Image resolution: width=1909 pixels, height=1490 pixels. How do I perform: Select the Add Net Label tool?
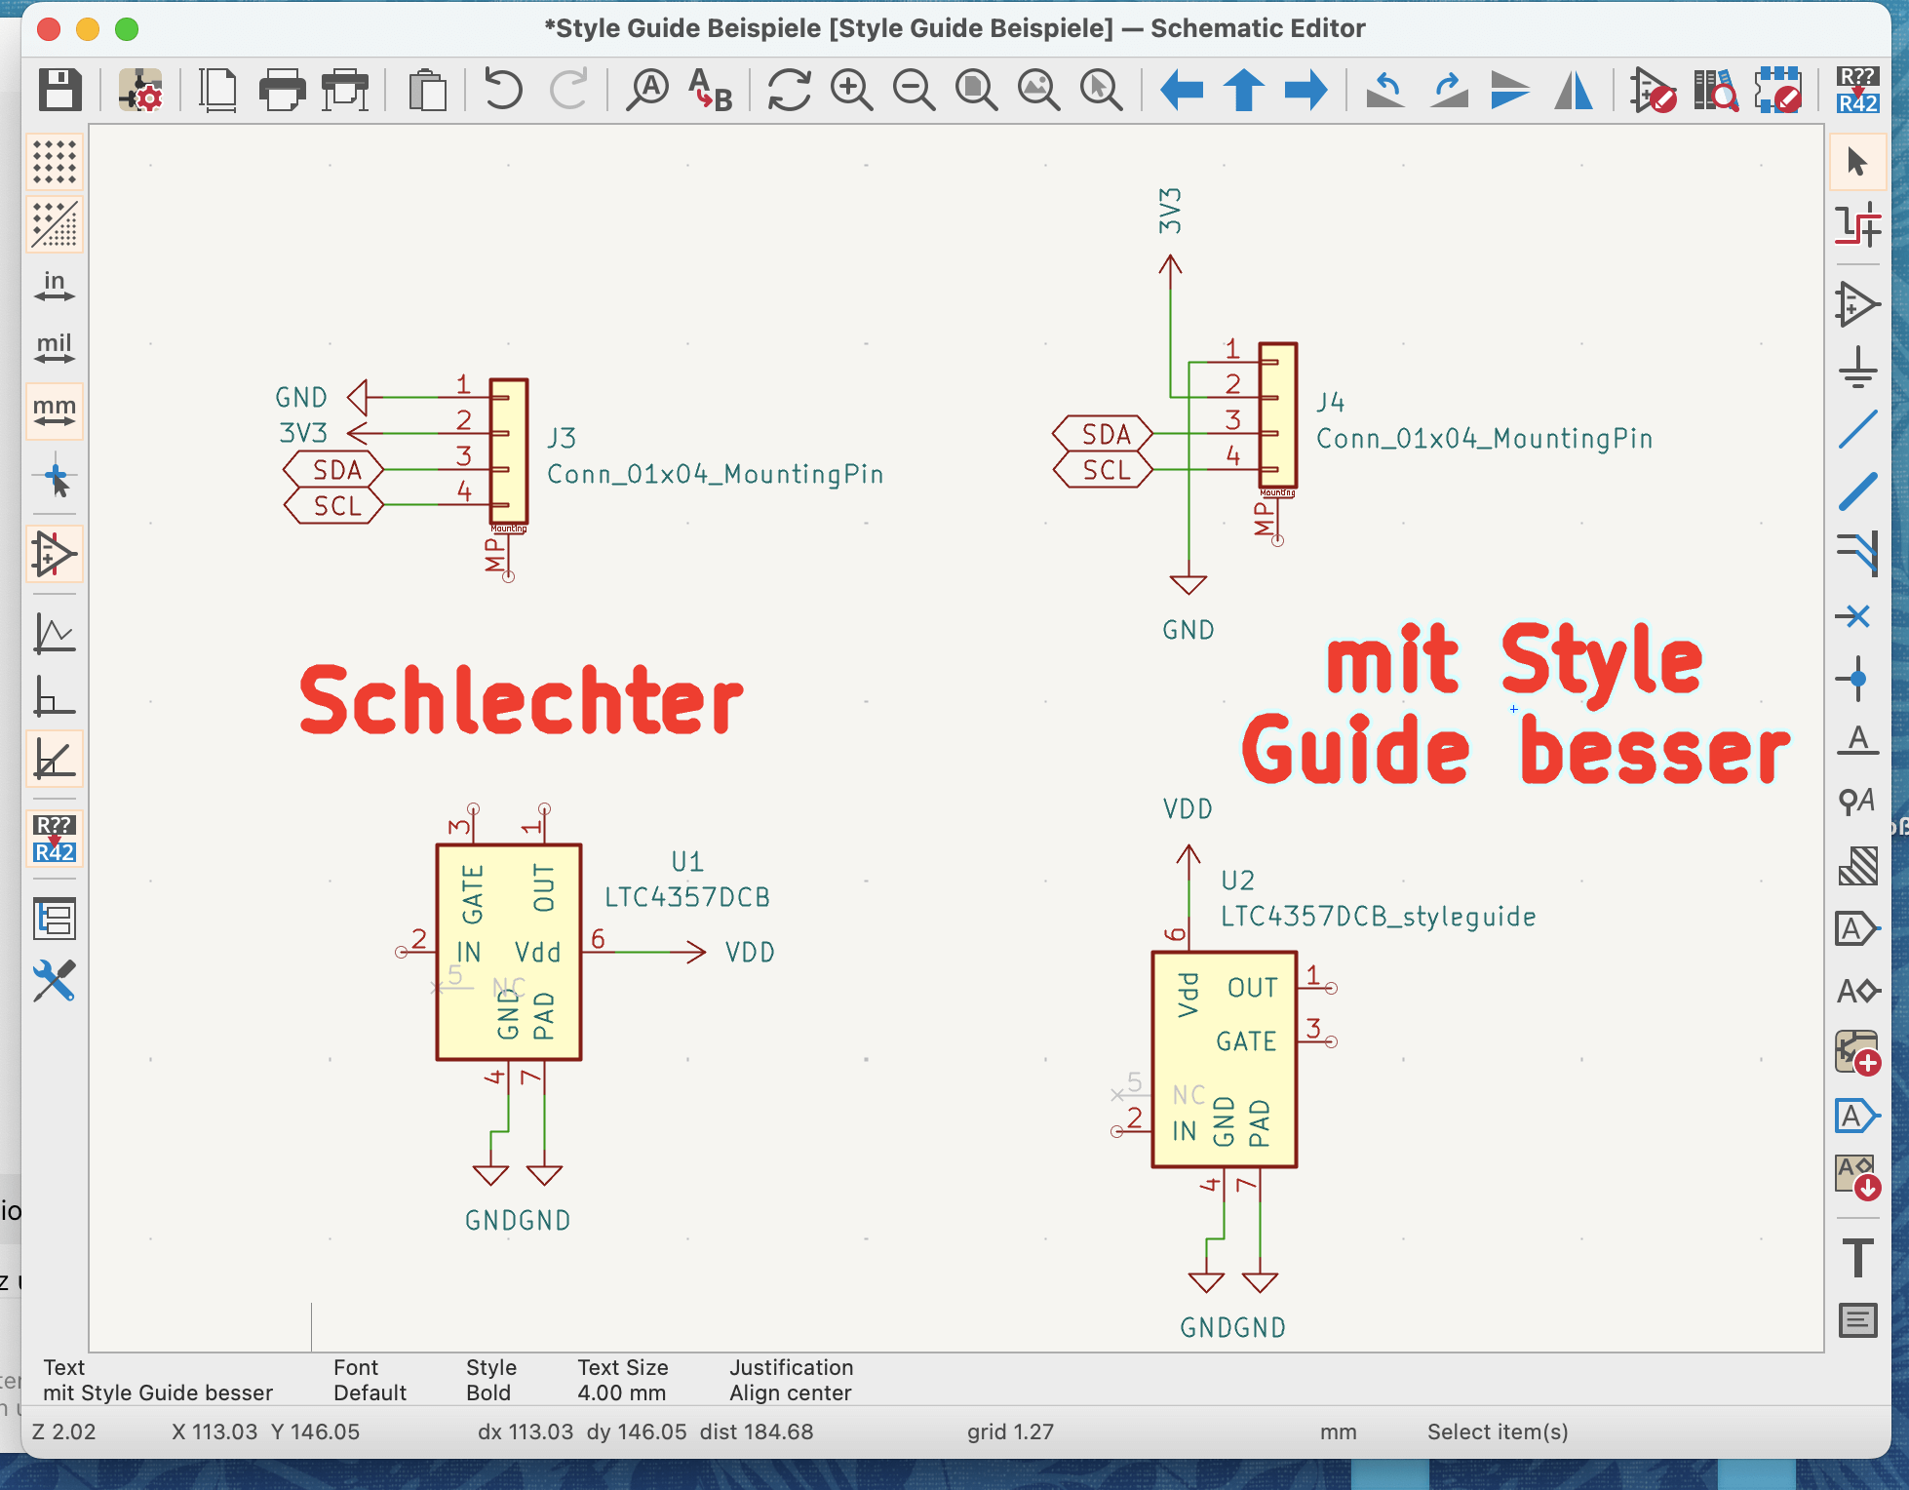tap(1857, 740)
